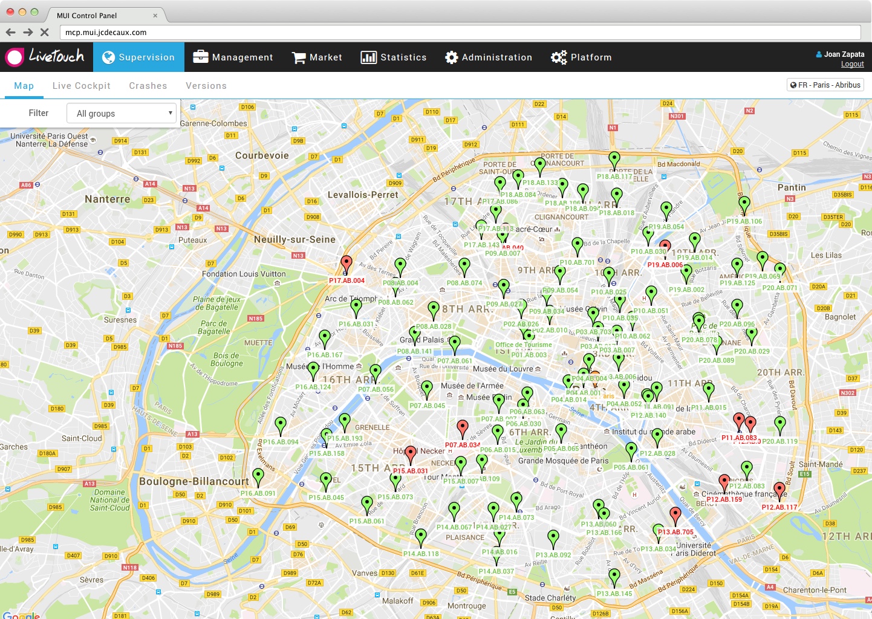
Task: Select the green marker P12.AB.028
Action: [x=657, y=438]
